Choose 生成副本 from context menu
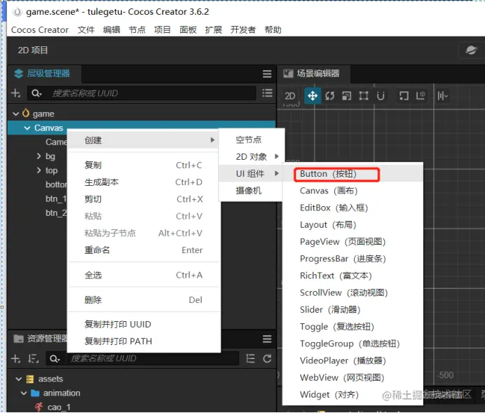Image resolution: width=485 pixels, height=413 pixels. pos(144,182)
